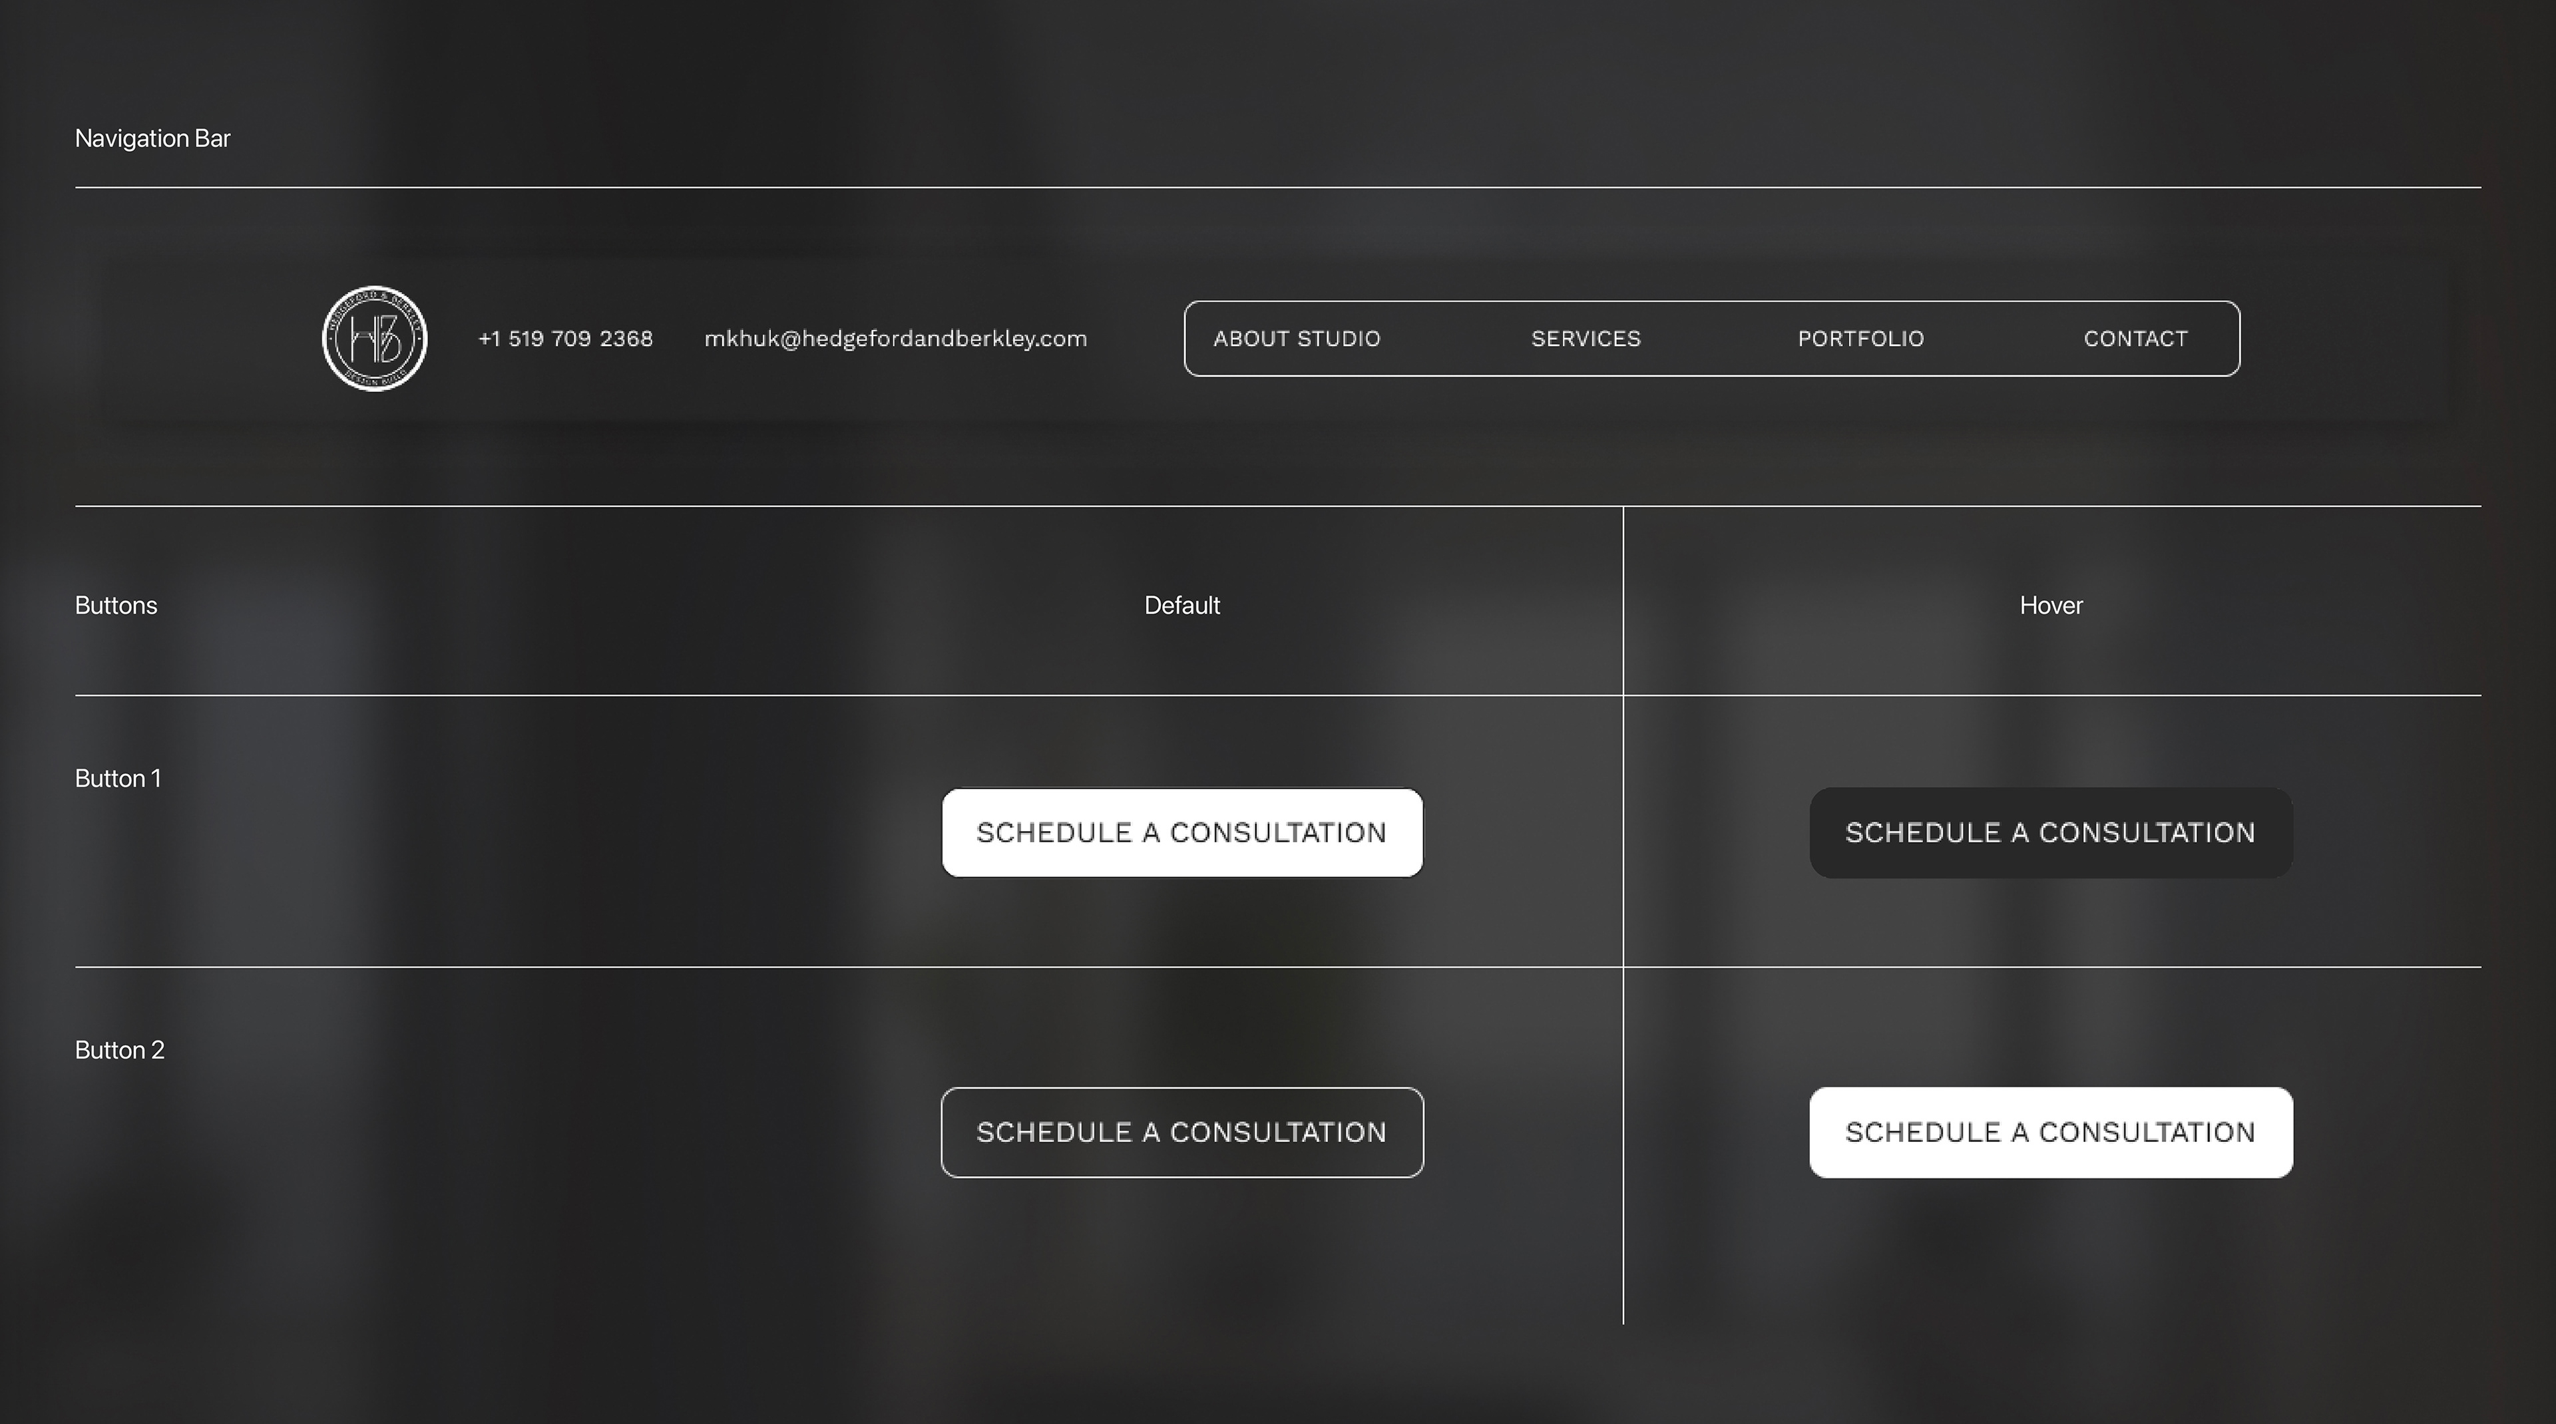Select the Button 2 row label

point(119,1050)
